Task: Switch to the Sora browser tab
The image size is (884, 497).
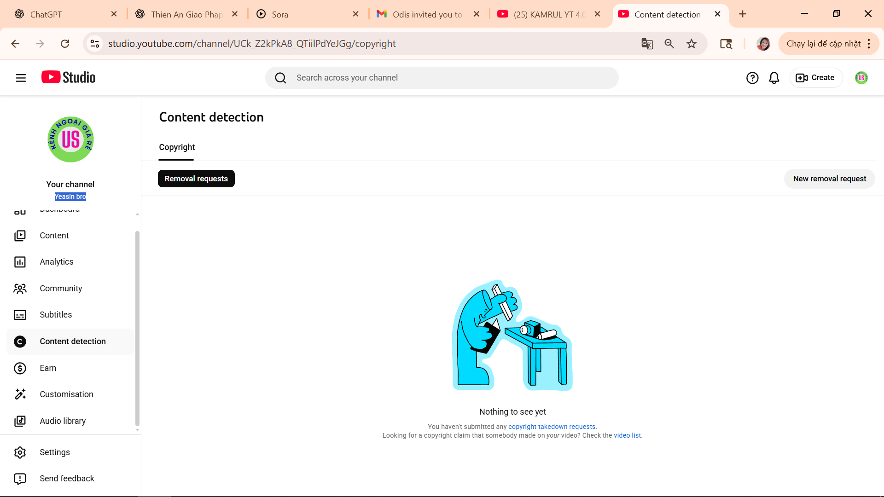Action: (x=308, y=14)
